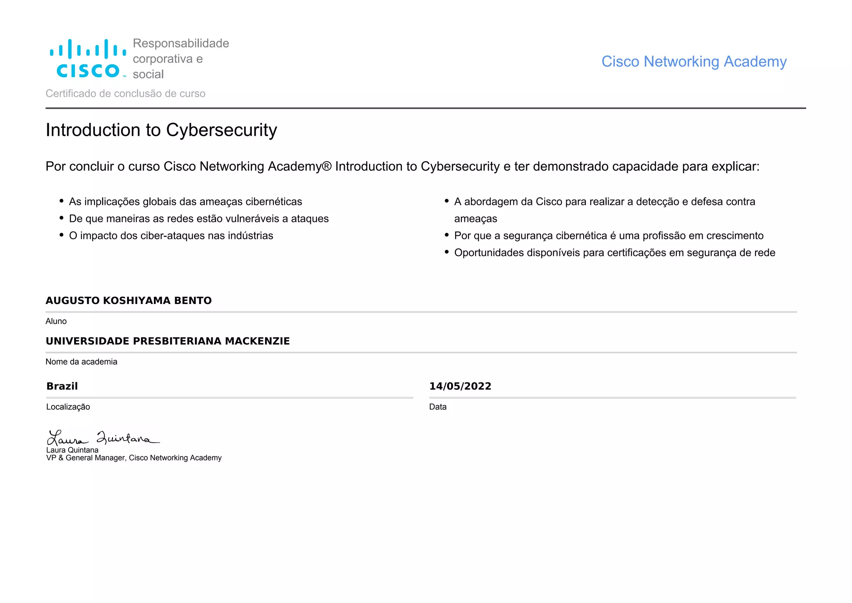The width and height of the screenshot is (852, 603).
Task: Select the 'implicações globais das ameaças cibernéticas' bullet
Action: click(185, 202)
